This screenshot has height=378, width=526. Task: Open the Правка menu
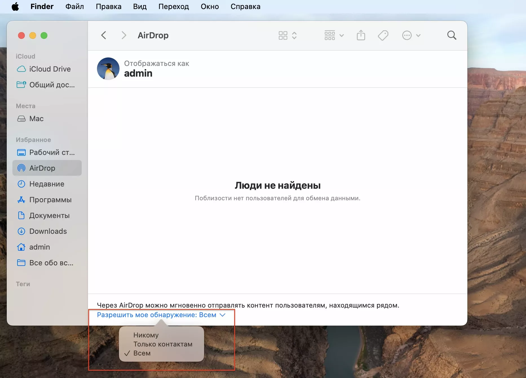pos(109,6)
